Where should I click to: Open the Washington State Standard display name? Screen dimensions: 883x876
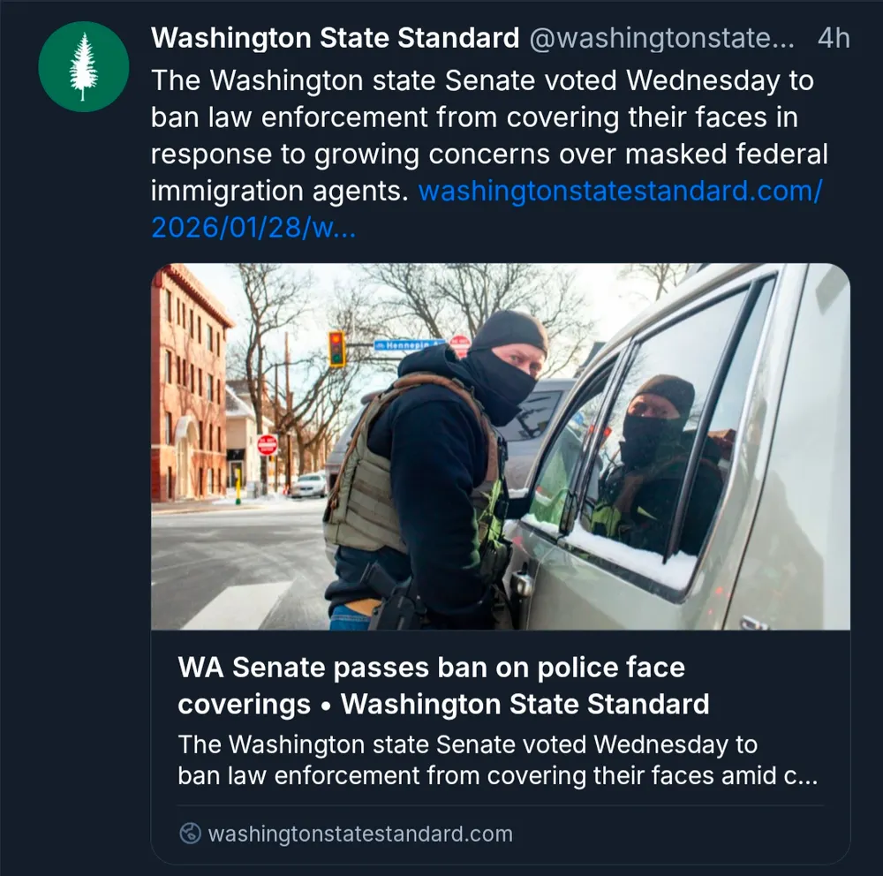[x=335, y=39]
